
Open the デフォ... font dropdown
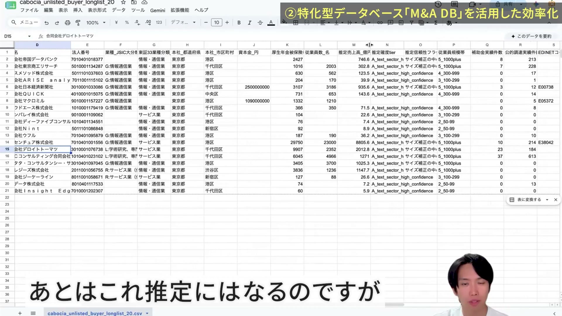click(183, 23)
